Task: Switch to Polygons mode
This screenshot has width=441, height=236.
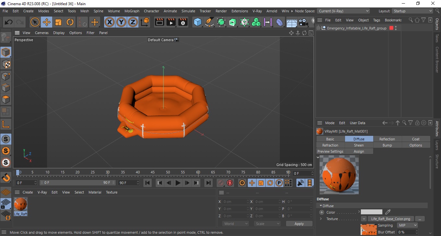Action: click(x=6, y=100)
